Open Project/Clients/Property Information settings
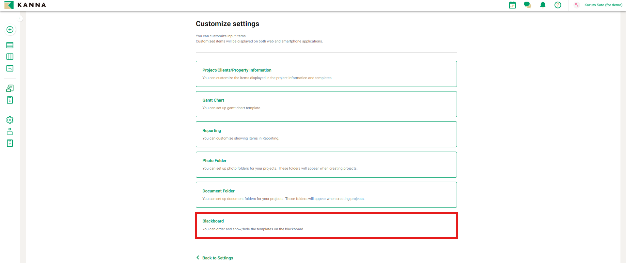Image resolution: width=626 pixels, height=263 pixels. tap(326, 74)
